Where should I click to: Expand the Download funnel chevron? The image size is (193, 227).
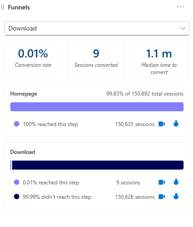coord(183,28)
